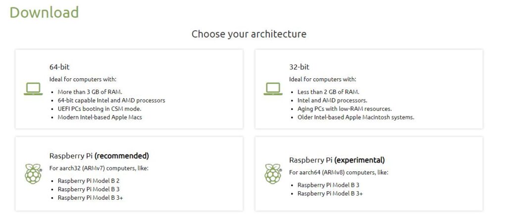507x214 pixels.
Task: Click 'Modern Intel-based Apple Macs' item
Action: 100,117
